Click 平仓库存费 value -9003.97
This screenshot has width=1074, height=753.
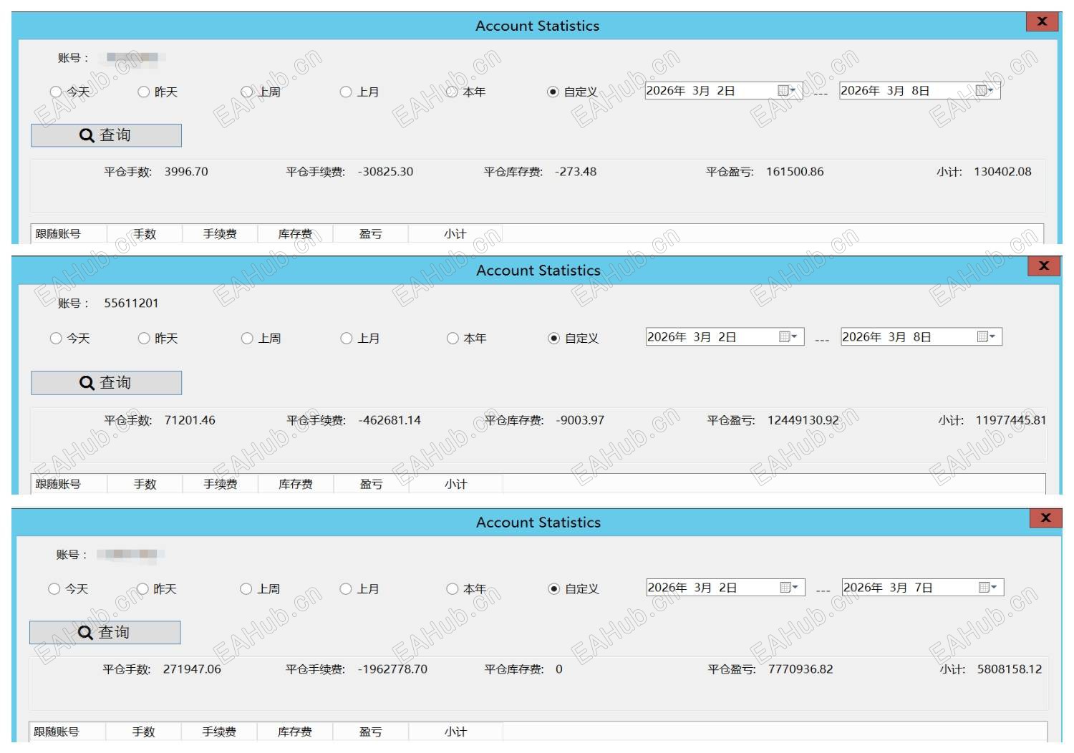tap(580, 420)
